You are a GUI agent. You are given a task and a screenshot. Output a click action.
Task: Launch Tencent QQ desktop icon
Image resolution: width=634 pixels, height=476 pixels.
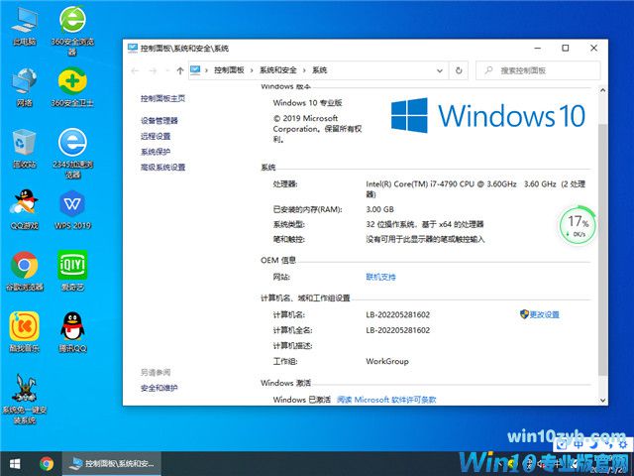click(x=72, y=332)
